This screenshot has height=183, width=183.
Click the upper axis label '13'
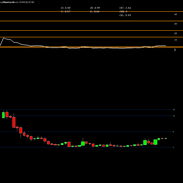(175, 40)
